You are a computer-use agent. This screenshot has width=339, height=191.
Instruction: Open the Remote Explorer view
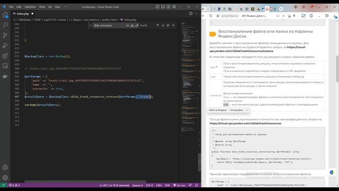click(5, 66)
